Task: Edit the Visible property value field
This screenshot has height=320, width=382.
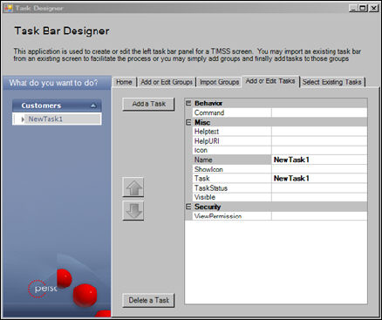Action: click(x=319, y=197)
